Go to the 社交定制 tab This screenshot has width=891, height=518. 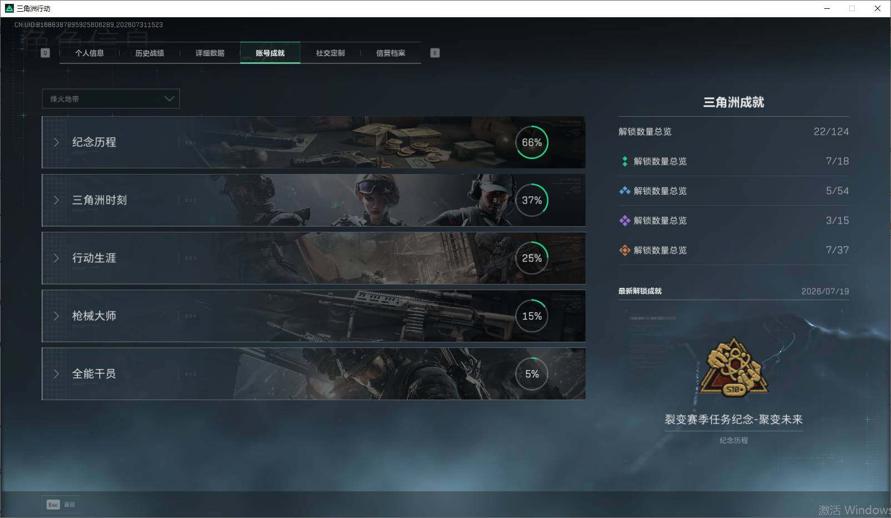330,53
